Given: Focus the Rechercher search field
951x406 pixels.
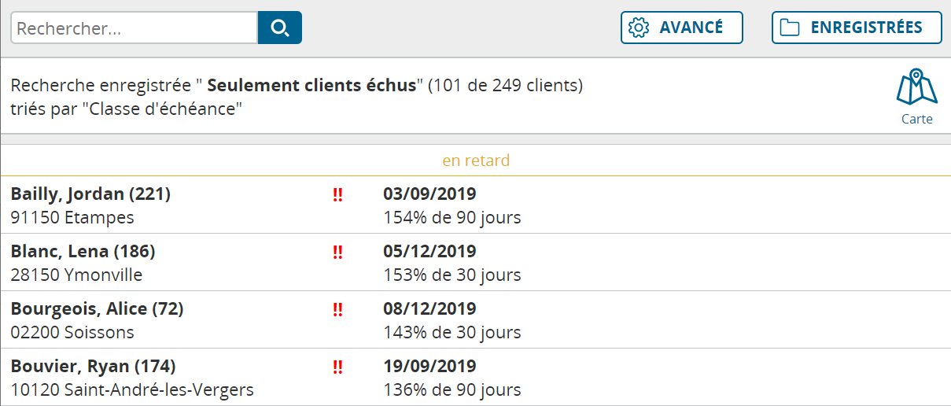Looking at the screenshot, I should click(x=135, y=28).
